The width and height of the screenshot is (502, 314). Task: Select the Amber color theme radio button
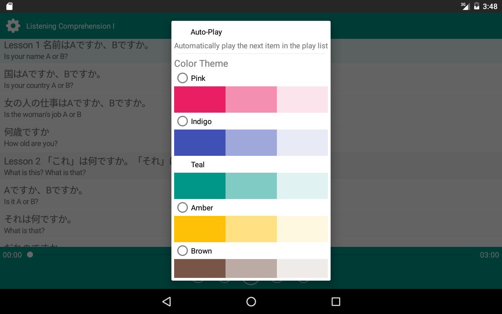click(x=182, y=207)
